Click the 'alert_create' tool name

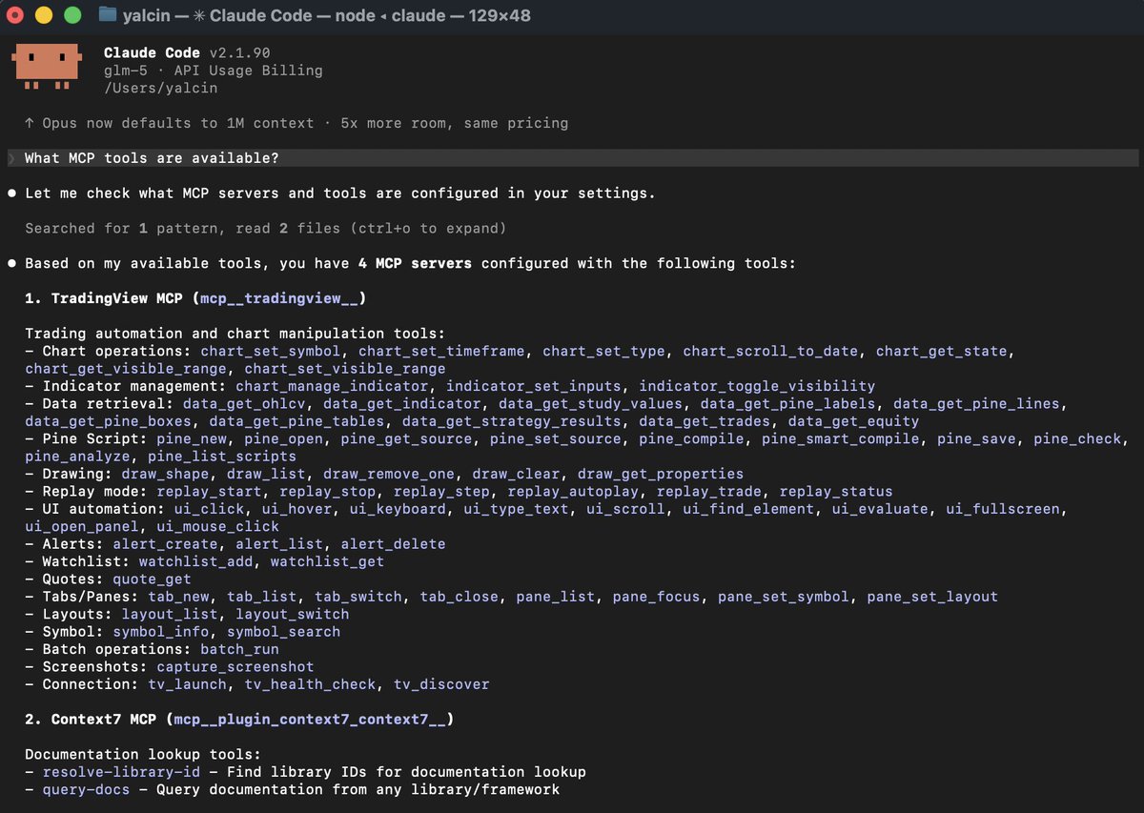[x=165, y=544]
